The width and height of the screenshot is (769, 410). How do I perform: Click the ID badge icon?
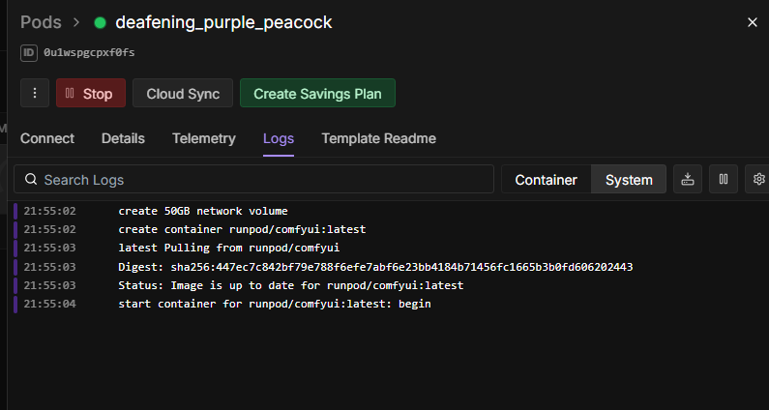click(x=29, y=52)
